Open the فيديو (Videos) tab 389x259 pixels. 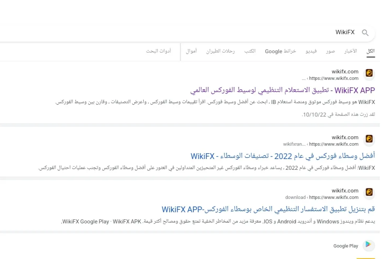(311, 51)
